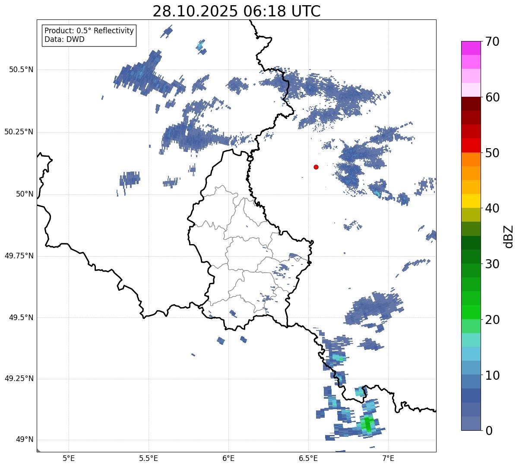The width and height of the screenshot is (519, 467).
Task: Click the 6°E longitude tick label
Action: [228, 458]
